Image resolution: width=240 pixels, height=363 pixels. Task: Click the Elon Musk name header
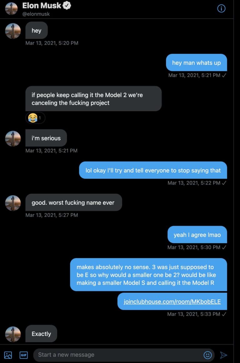click(x=42, y=6)
